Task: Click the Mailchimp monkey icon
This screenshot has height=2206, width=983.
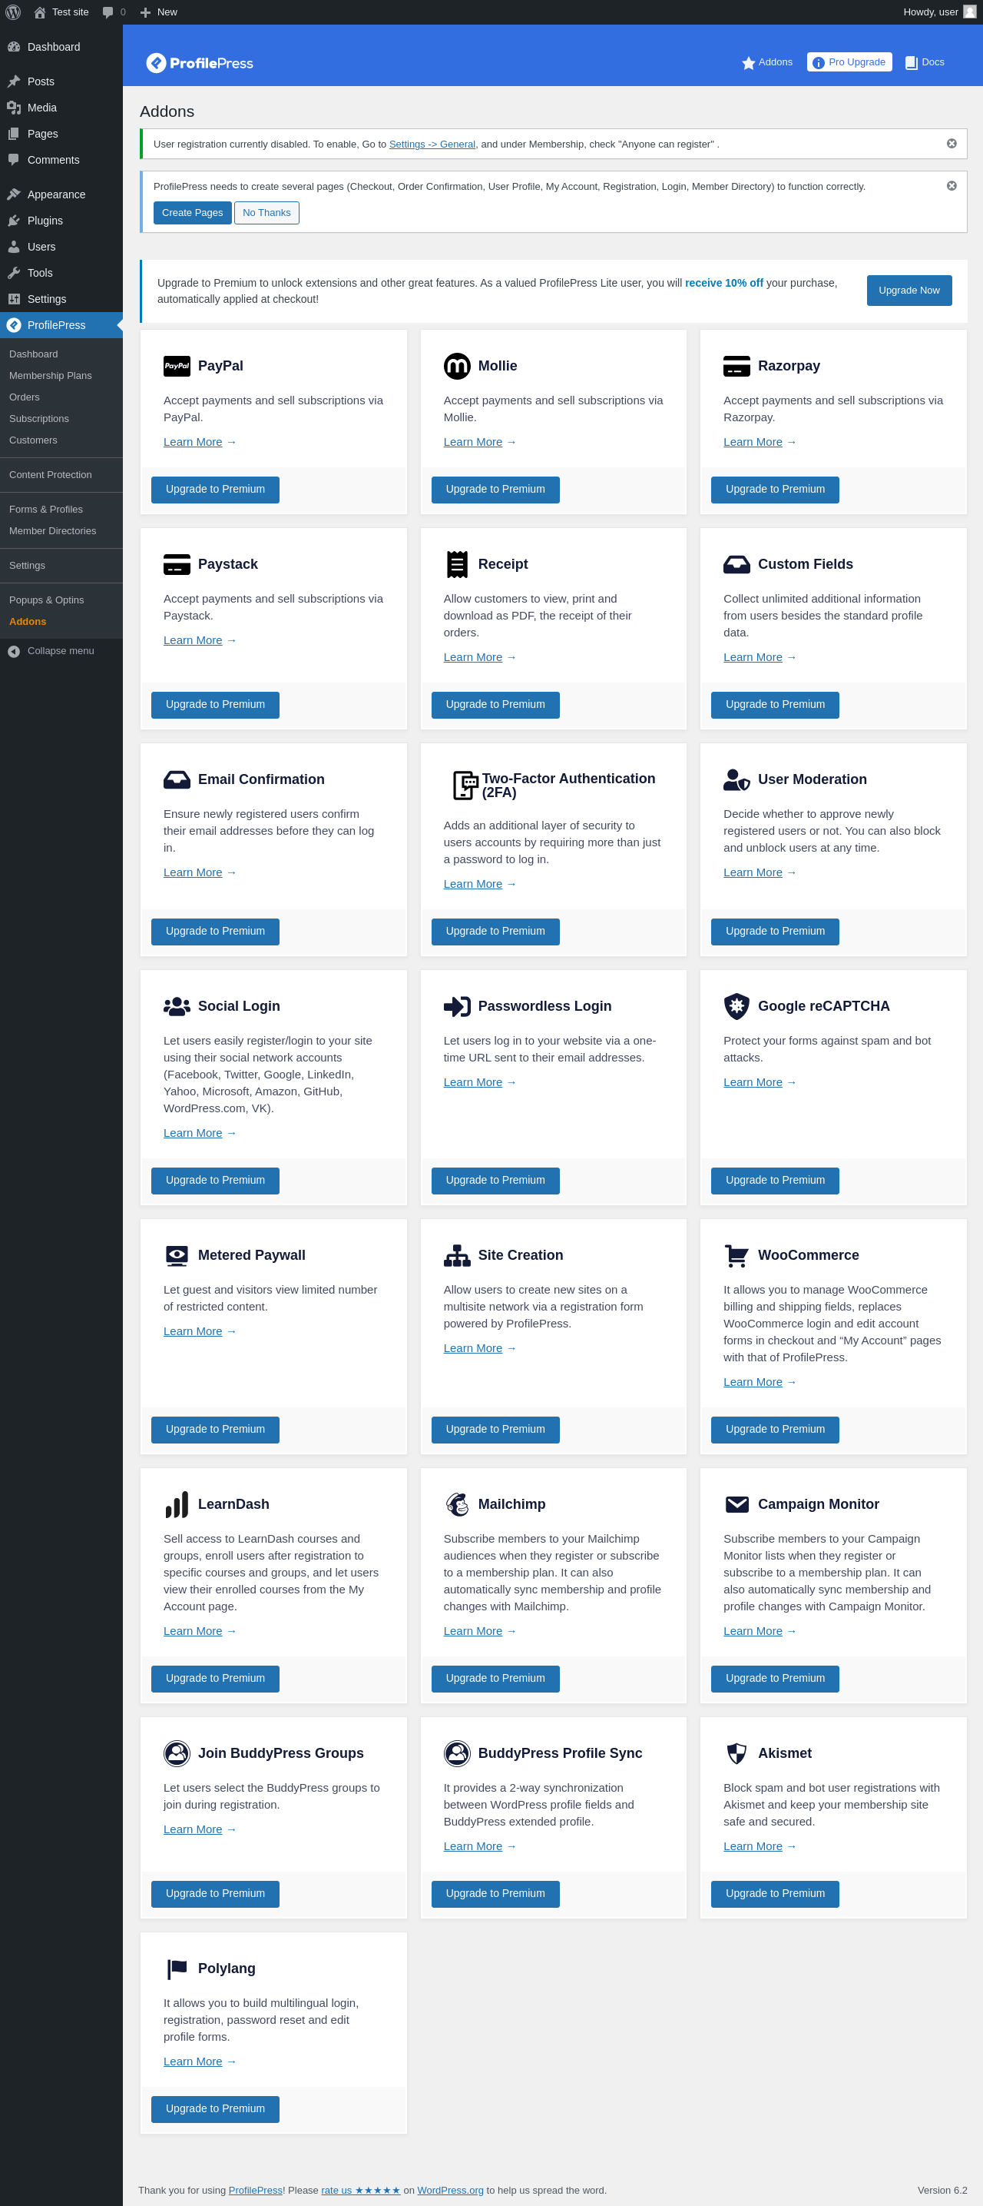Action: tap(457, 1505)
